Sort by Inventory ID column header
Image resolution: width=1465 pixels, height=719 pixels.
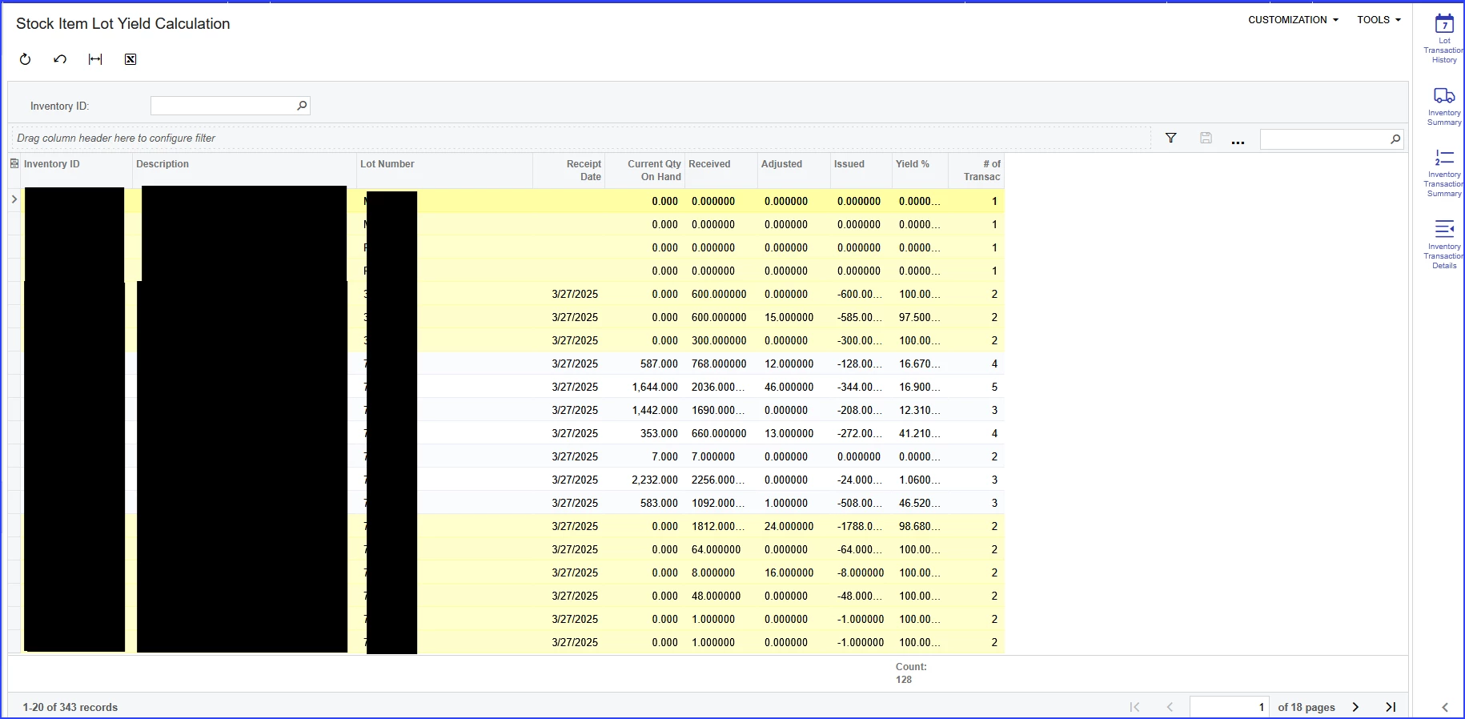click(77, 171)
